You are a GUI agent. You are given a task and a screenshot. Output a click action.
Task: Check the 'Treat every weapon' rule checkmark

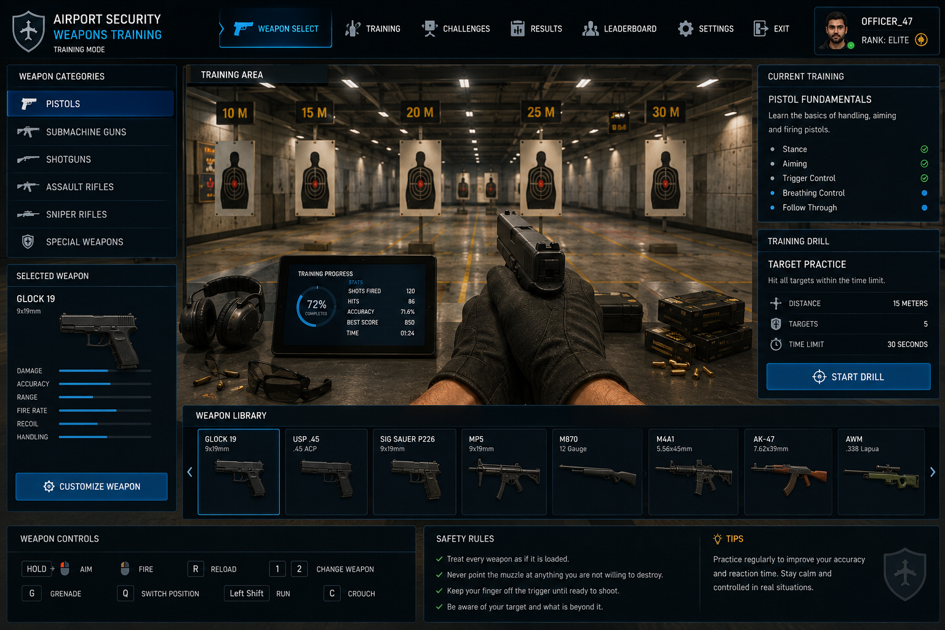pyautogui.click(x=439, y=559)
